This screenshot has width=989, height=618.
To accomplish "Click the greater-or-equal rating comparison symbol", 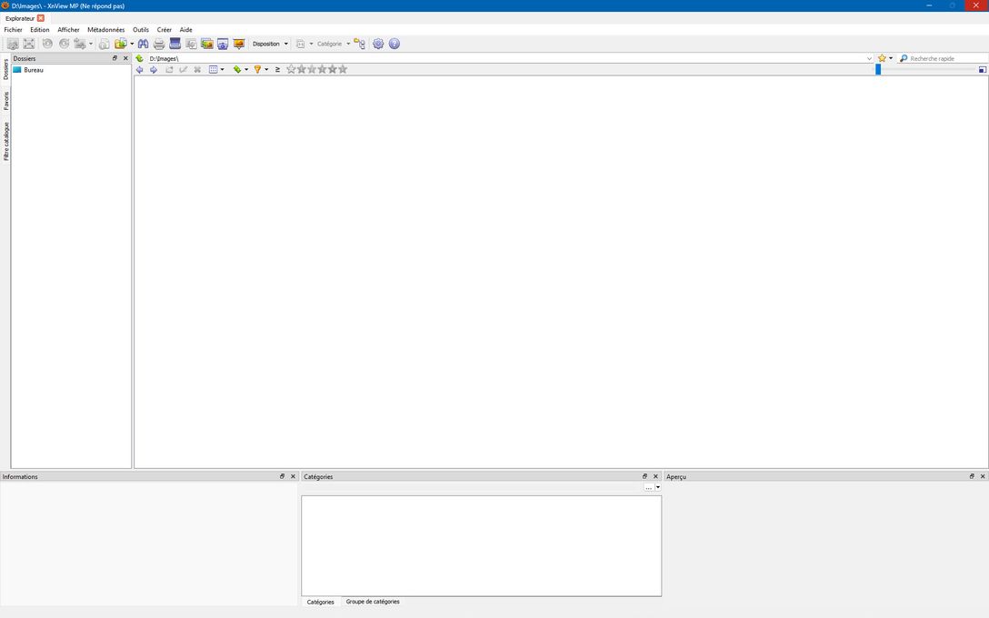I will coord(277,69).
